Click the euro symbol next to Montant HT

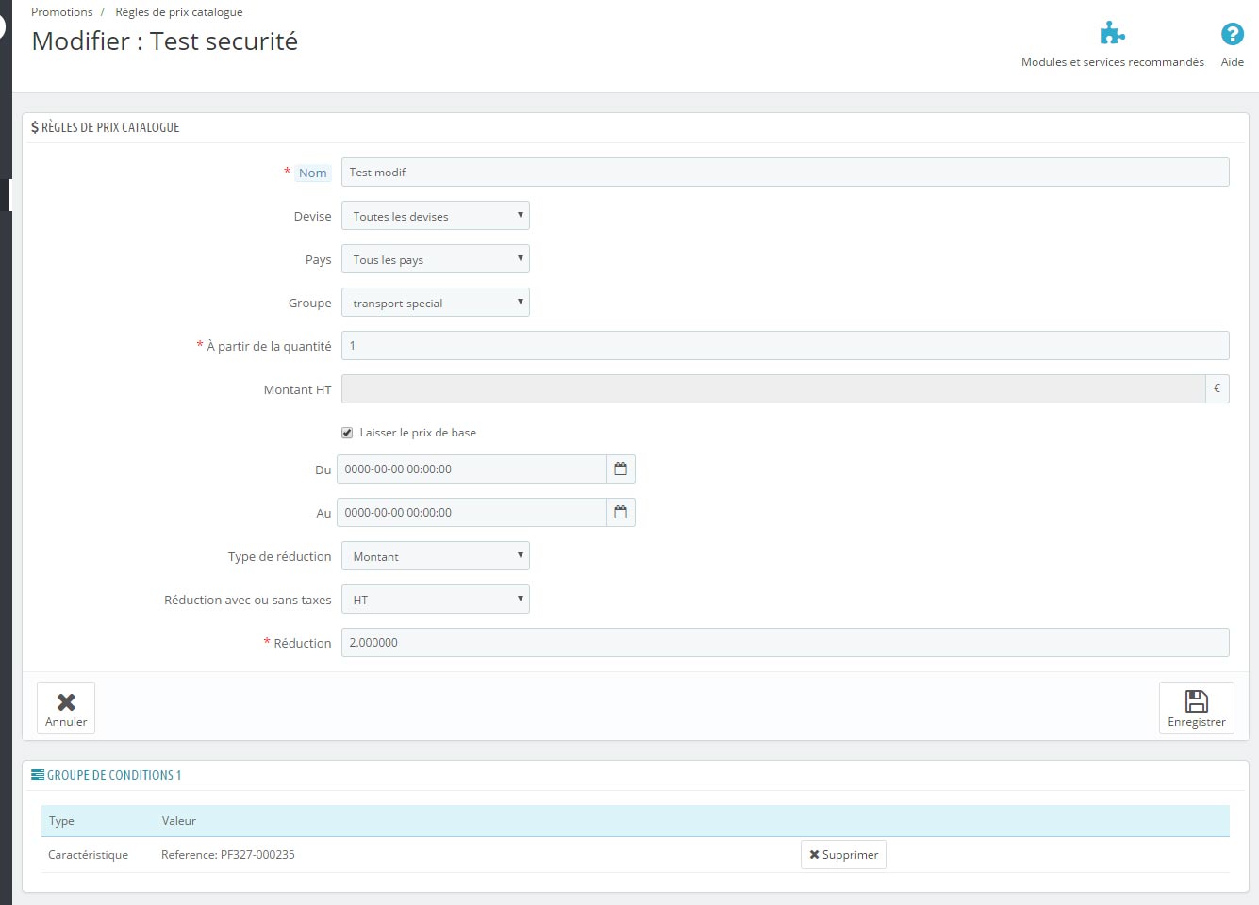tap(1217, 389)
